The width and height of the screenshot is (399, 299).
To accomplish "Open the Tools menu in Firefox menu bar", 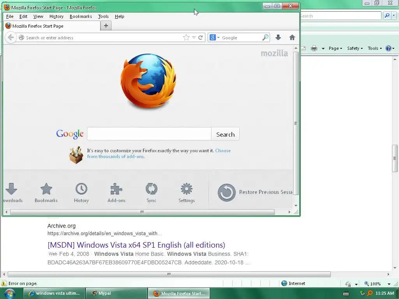I will click(103, 16).
